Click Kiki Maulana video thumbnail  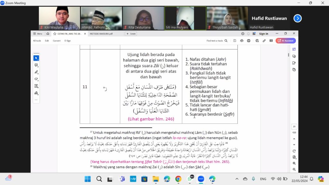(59, 18)
